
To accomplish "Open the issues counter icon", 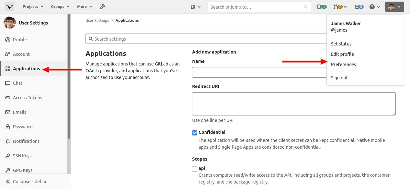I will click(322, 7).
